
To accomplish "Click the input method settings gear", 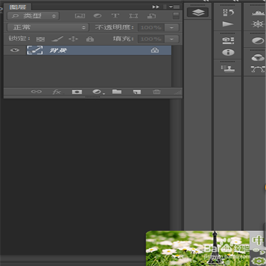I will (x=259, y=261).
